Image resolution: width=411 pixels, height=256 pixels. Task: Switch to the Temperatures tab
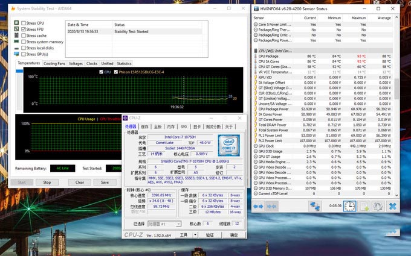pyautogui.click(x=28, y=63)
